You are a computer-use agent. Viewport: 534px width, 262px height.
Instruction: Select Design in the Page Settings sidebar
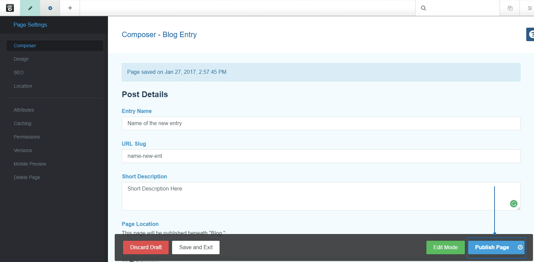point(21,59)
